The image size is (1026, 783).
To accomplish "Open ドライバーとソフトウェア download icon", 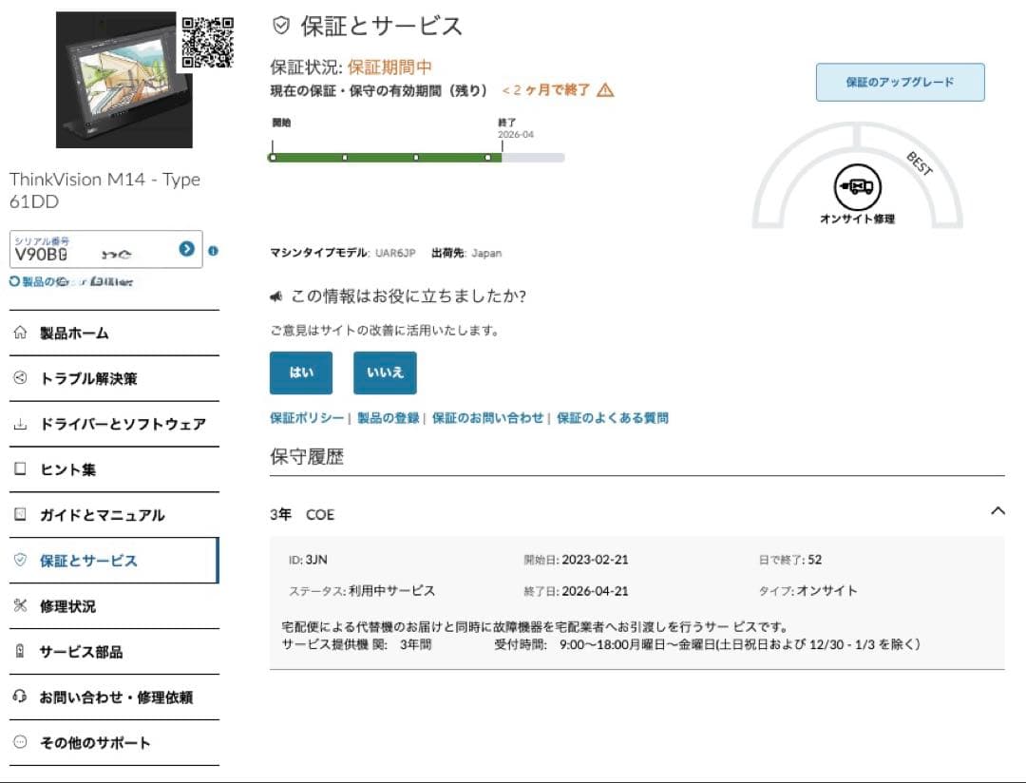I will tap(19, 424).
